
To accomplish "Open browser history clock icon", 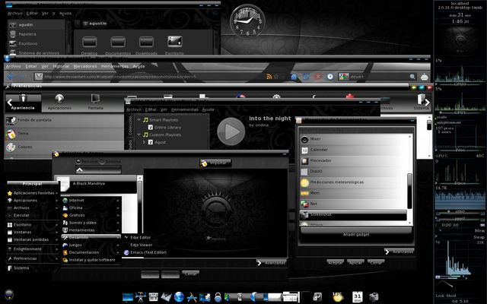I will coord(329,77).
